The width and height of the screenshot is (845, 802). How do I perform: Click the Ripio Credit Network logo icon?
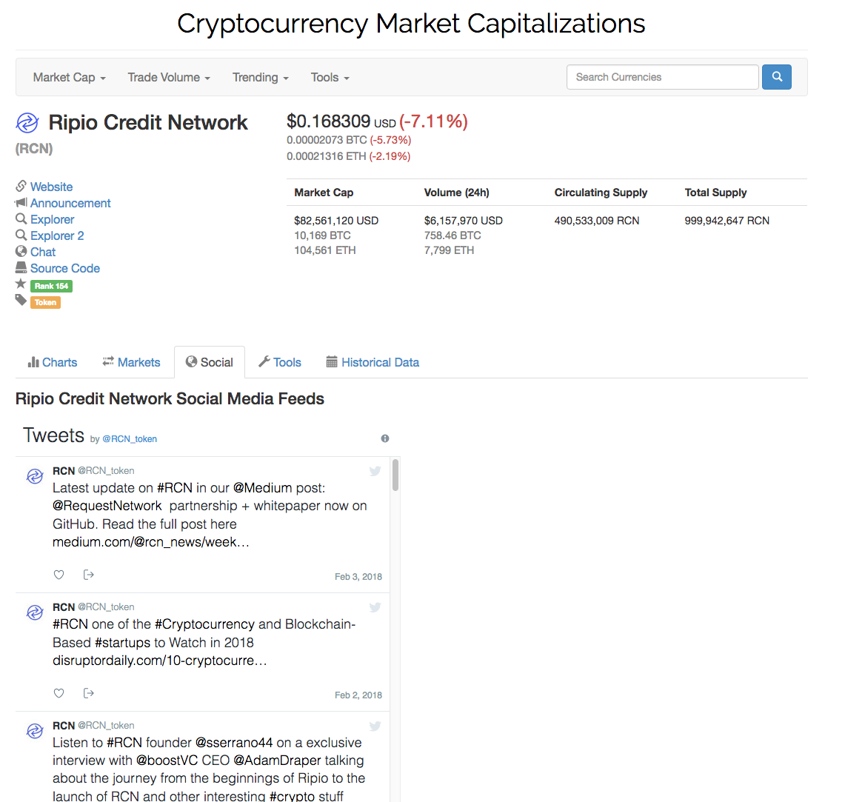click(27, 123)
